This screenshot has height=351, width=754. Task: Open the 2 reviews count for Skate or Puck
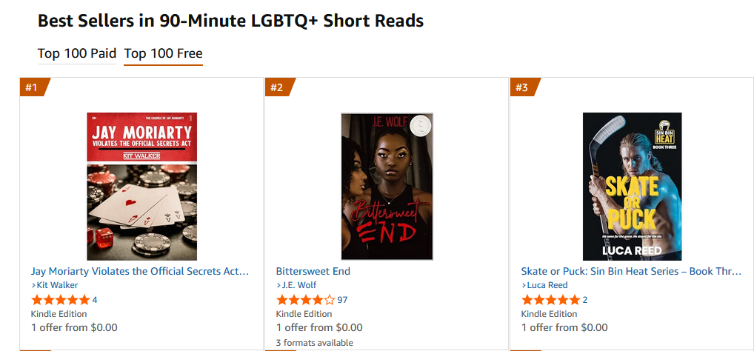click(x=585, y=300)
